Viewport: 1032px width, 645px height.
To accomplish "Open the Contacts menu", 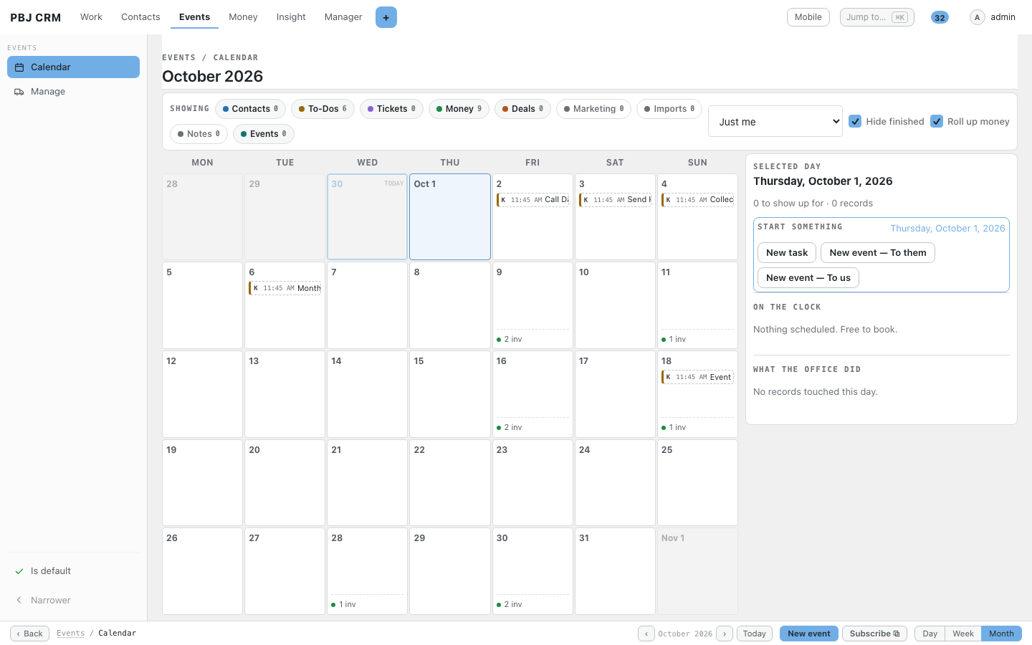I will pyautogui.click(x=140, y=17).
